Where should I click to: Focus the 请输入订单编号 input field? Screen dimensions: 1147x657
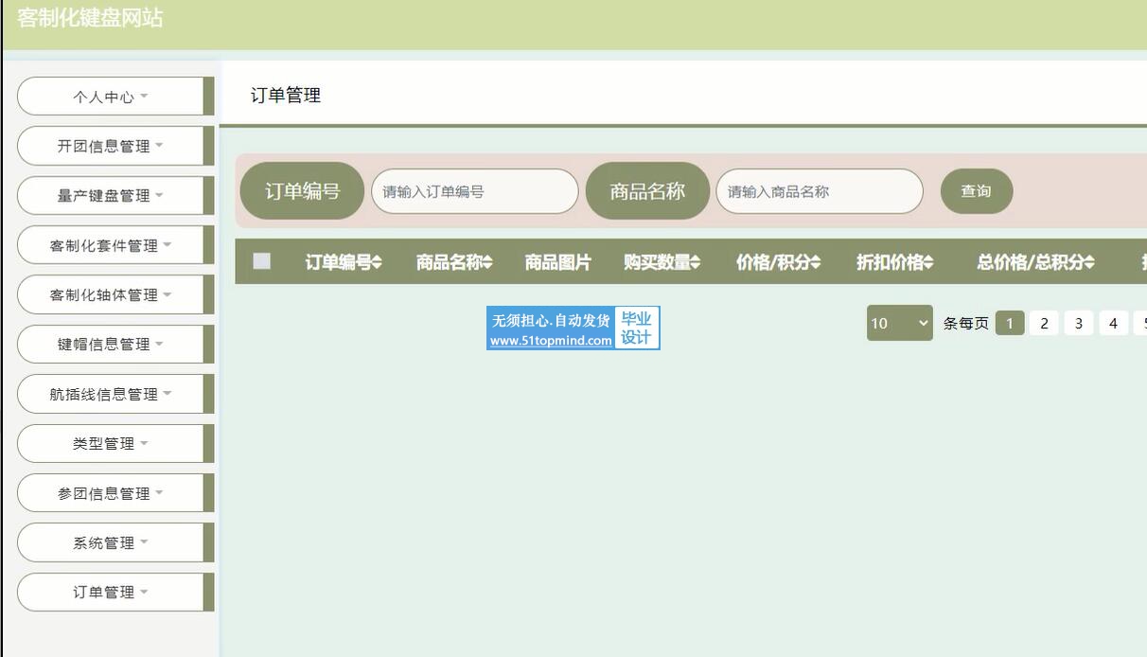(x=474, y=191)
